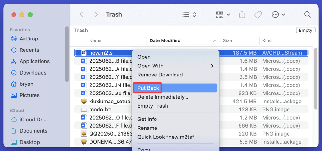Select the file starting with DONEMA
322x151 pixels.
191,142
